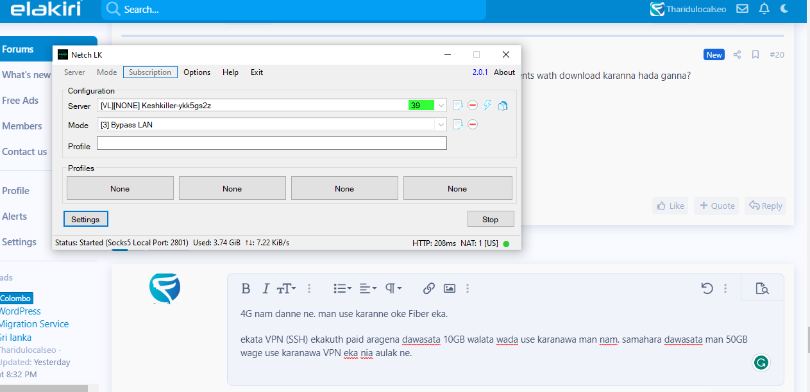
Task: Click the third None profile button
Action: (x=344, y=188)
